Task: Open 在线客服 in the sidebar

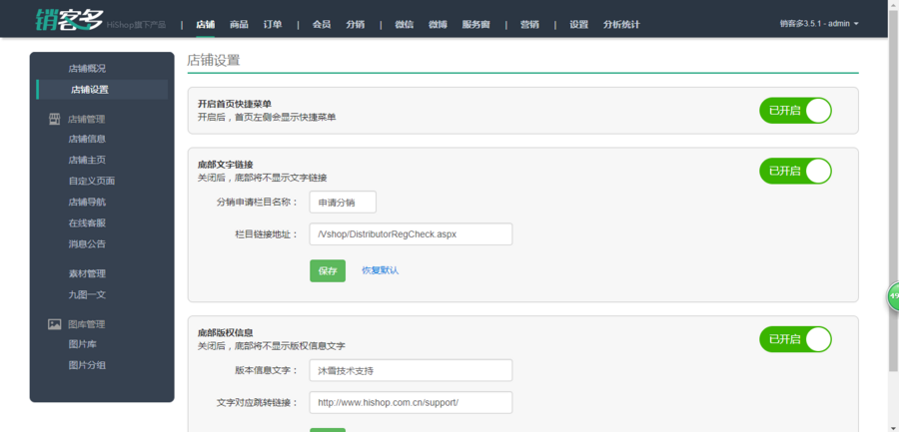Action: coord(87,222)
